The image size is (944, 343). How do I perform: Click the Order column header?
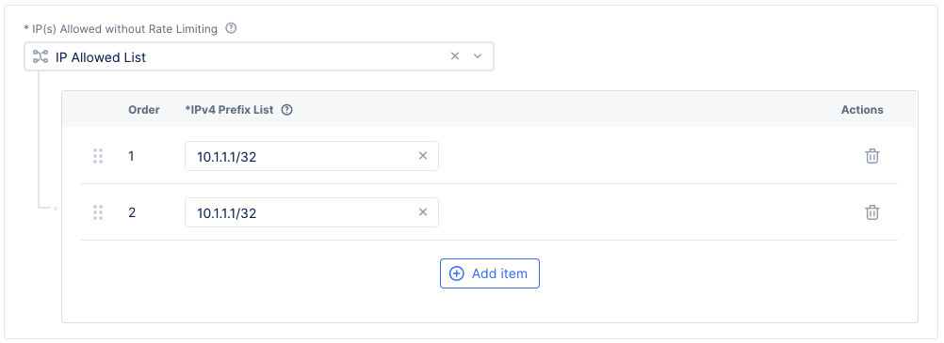144,110
